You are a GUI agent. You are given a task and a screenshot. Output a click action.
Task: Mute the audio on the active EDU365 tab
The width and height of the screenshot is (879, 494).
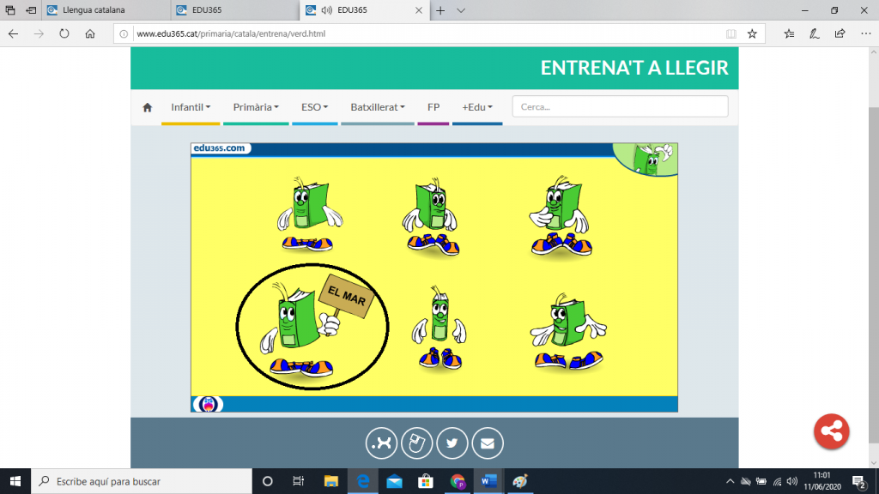[x=327, y=10]
